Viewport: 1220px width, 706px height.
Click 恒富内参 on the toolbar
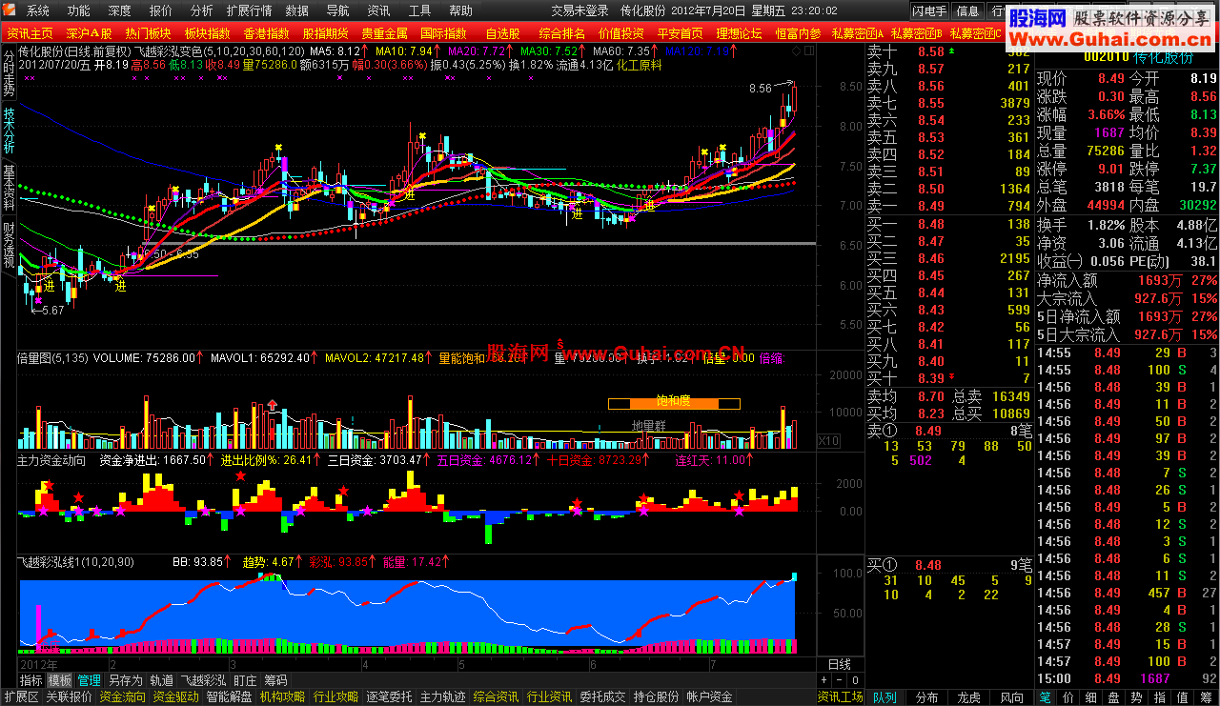pyautogui.click(x=798, y=33)
